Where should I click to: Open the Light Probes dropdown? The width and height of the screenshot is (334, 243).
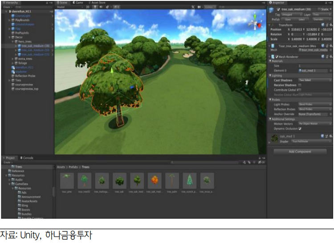[x=315, y=104]
